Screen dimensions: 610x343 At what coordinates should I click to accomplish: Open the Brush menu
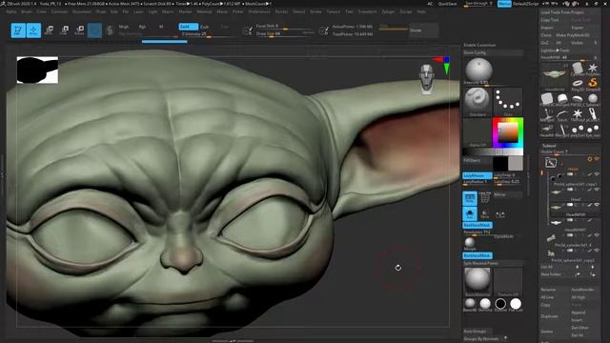(27, 11)
